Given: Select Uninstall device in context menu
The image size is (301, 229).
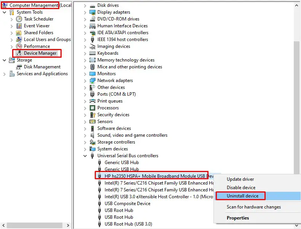Looking at the screenshot, I should click(257, 196).
